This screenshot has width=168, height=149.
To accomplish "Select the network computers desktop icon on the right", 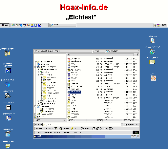I will 152,52.
